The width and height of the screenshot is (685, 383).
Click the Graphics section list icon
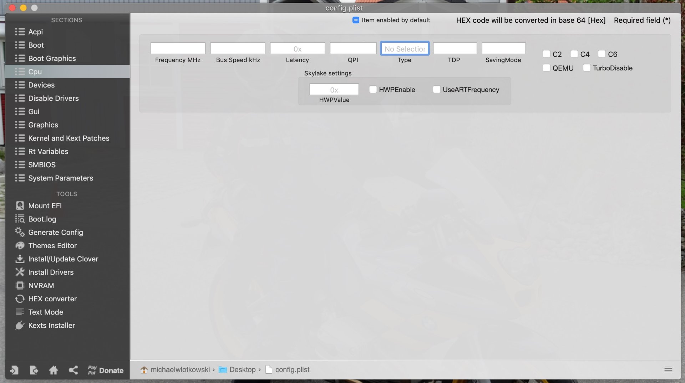(20, 125)
